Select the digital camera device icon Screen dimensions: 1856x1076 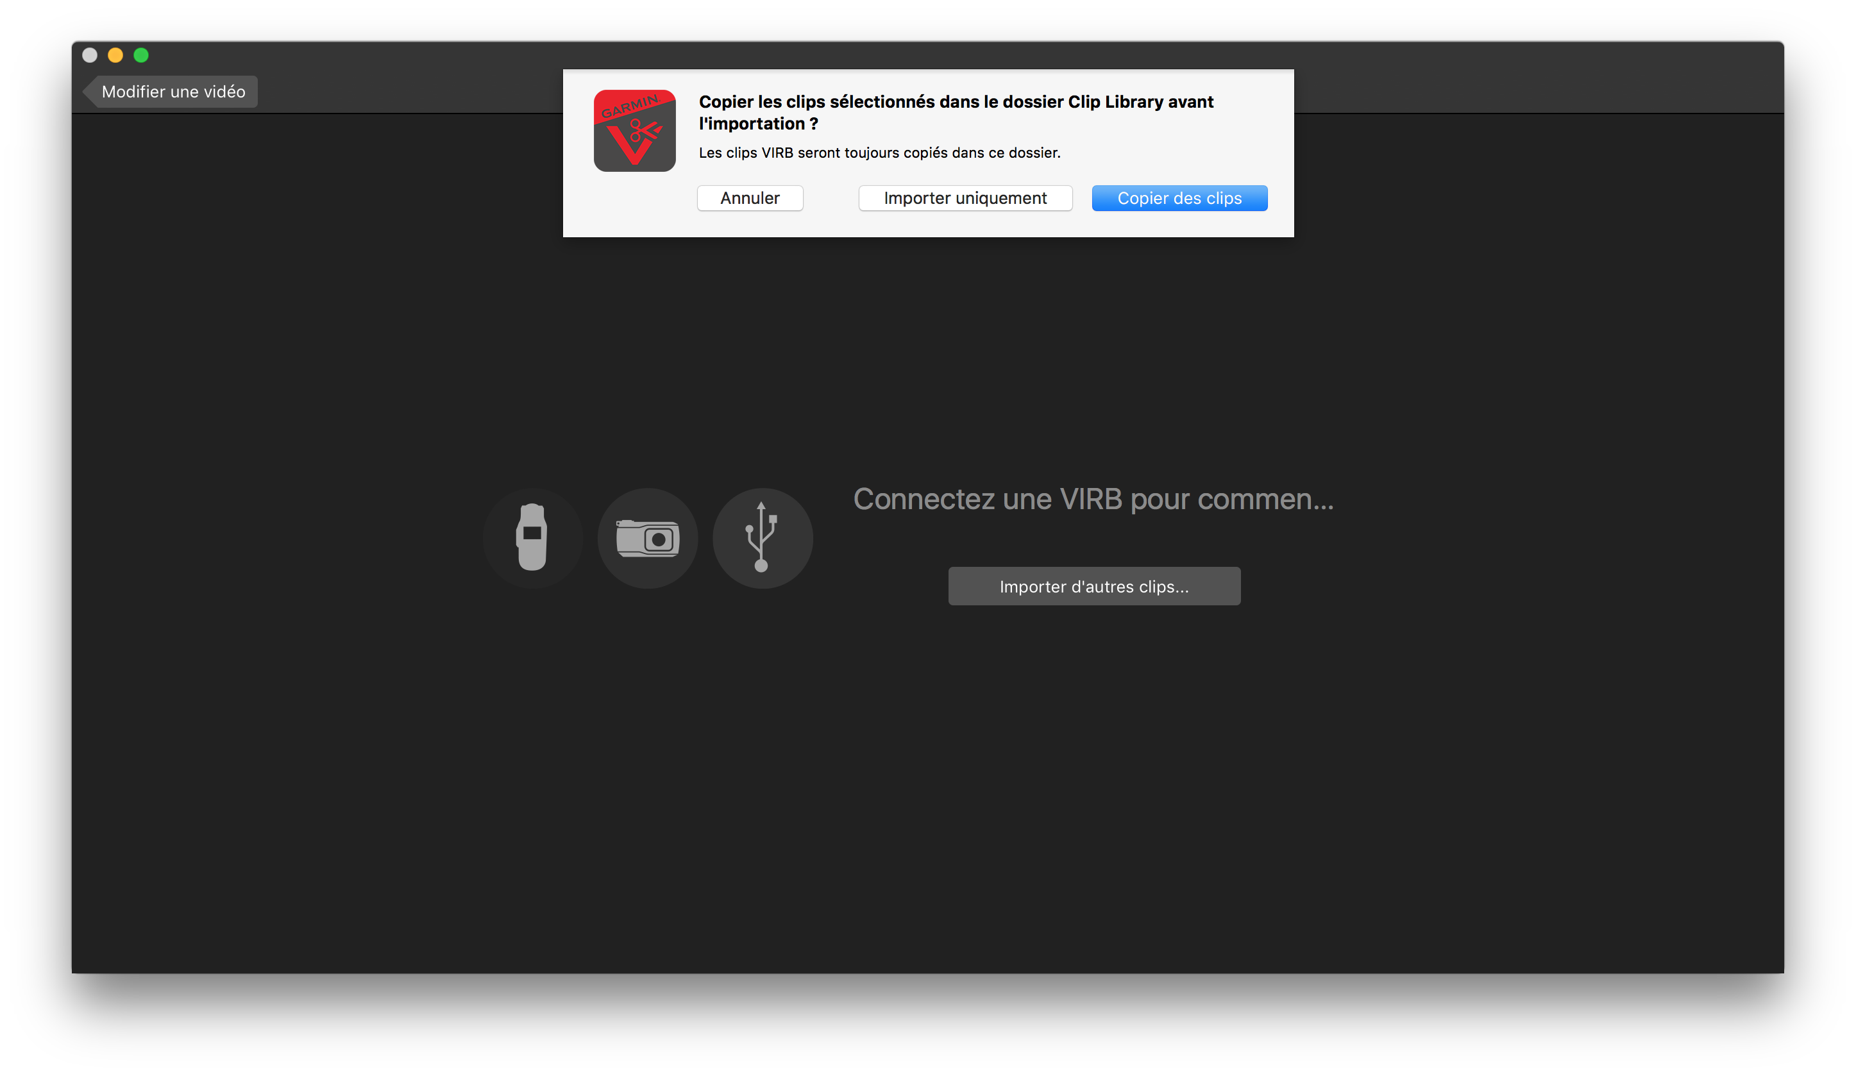coord(647,537)
